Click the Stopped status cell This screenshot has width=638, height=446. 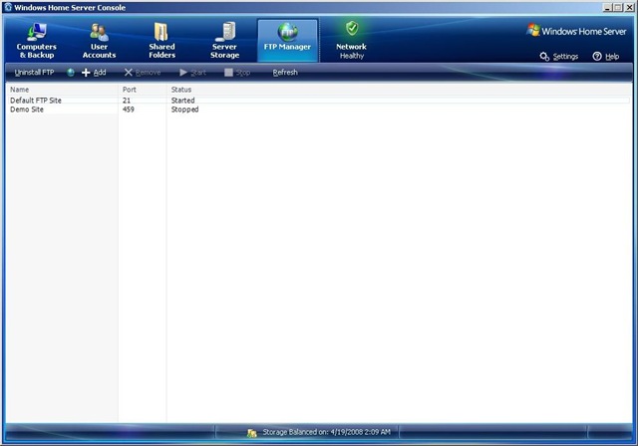click(x=184, y=110)
